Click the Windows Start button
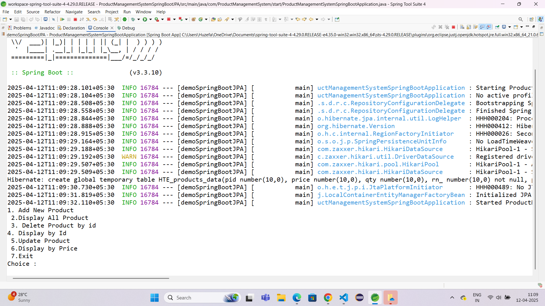The image size is (545, 306). coord(154,297)
